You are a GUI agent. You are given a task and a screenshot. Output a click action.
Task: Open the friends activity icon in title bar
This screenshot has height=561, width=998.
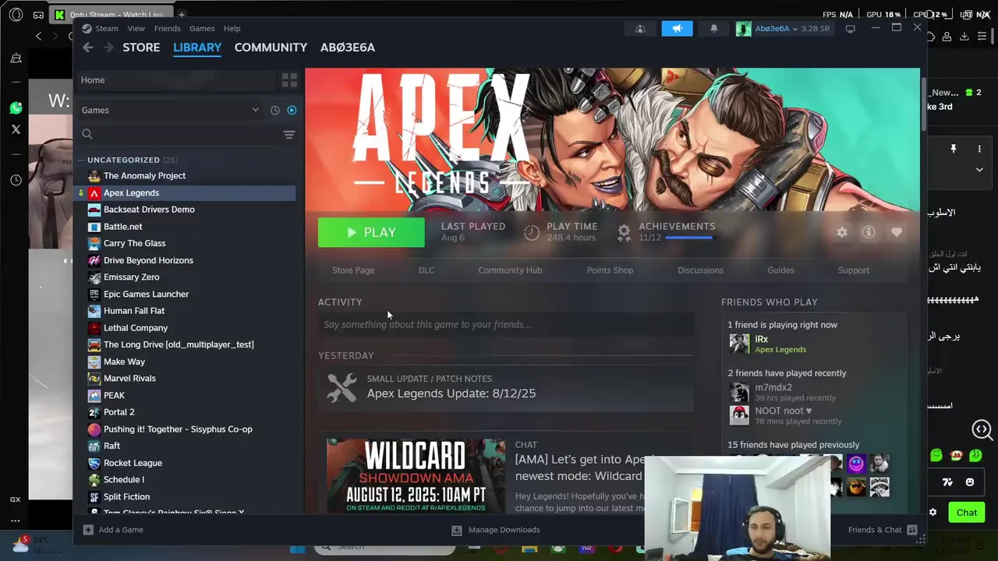640,29
